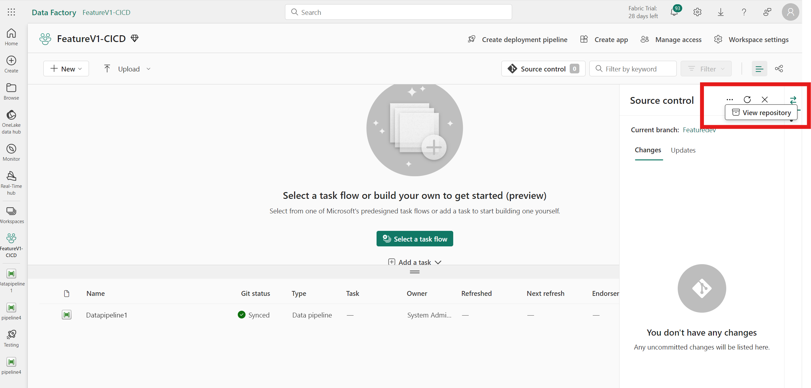Switch to the Updates tab
Image resolution: width=811 pixels, height=388 pixels.
[x=683, y=150]
